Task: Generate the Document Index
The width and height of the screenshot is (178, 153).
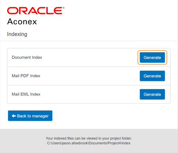Action: pyautogui.click(x=152, y=57)
